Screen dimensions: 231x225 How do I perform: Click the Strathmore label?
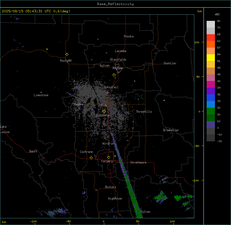pos(138,162)
